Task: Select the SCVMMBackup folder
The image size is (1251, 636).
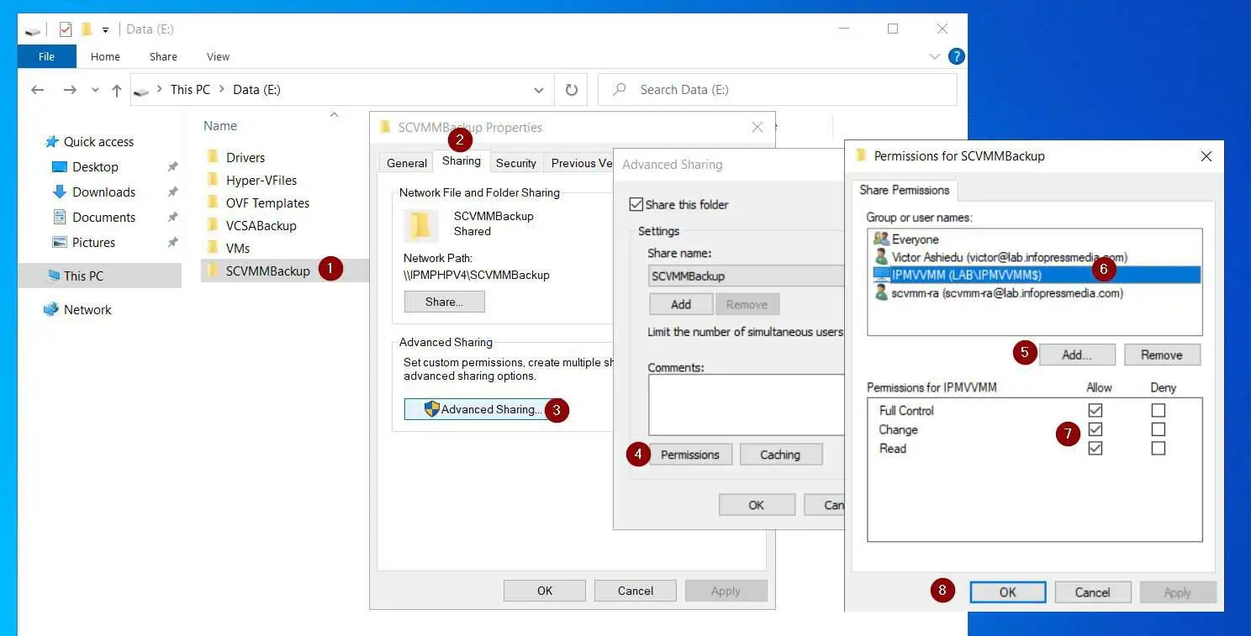Action: [267, 271]
